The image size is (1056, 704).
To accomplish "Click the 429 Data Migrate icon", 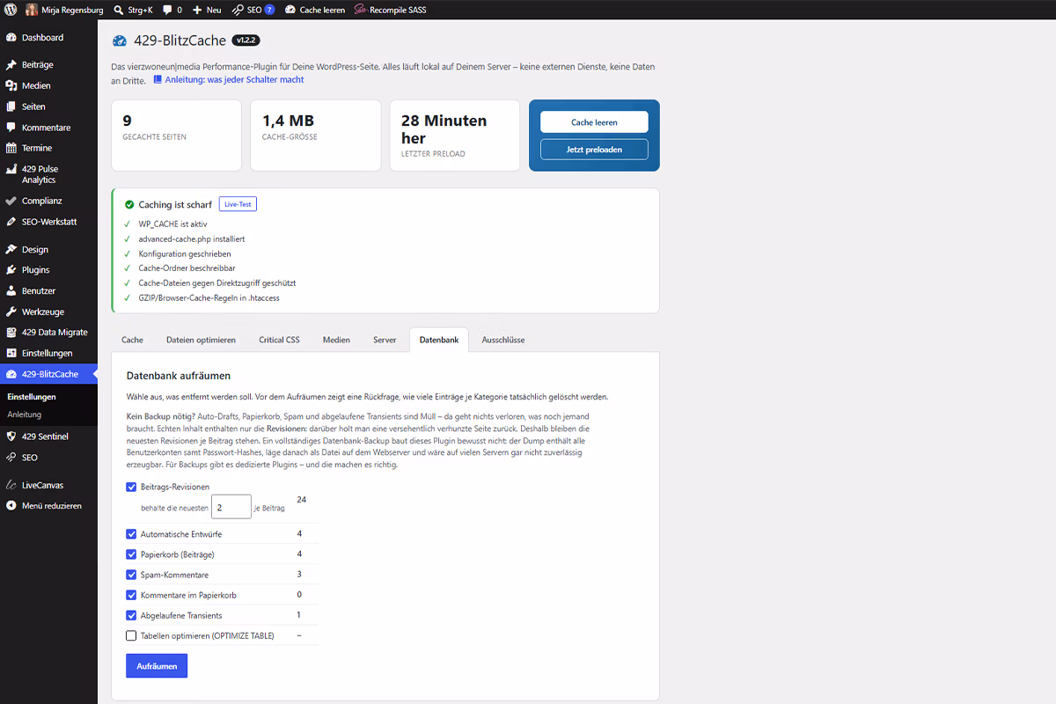I will (x=11, y=333).
